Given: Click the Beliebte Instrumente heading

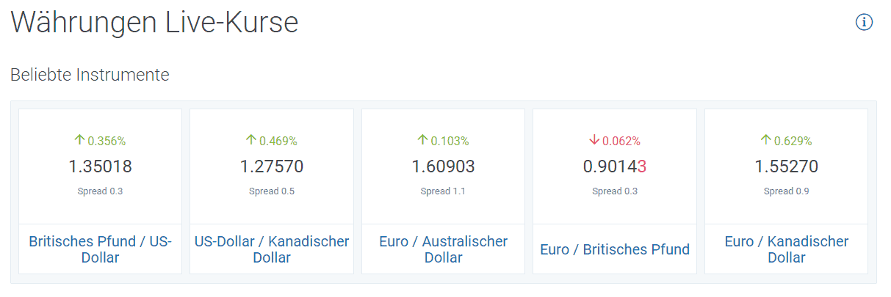Looking at the screenshot, I should tap(90, 75).
